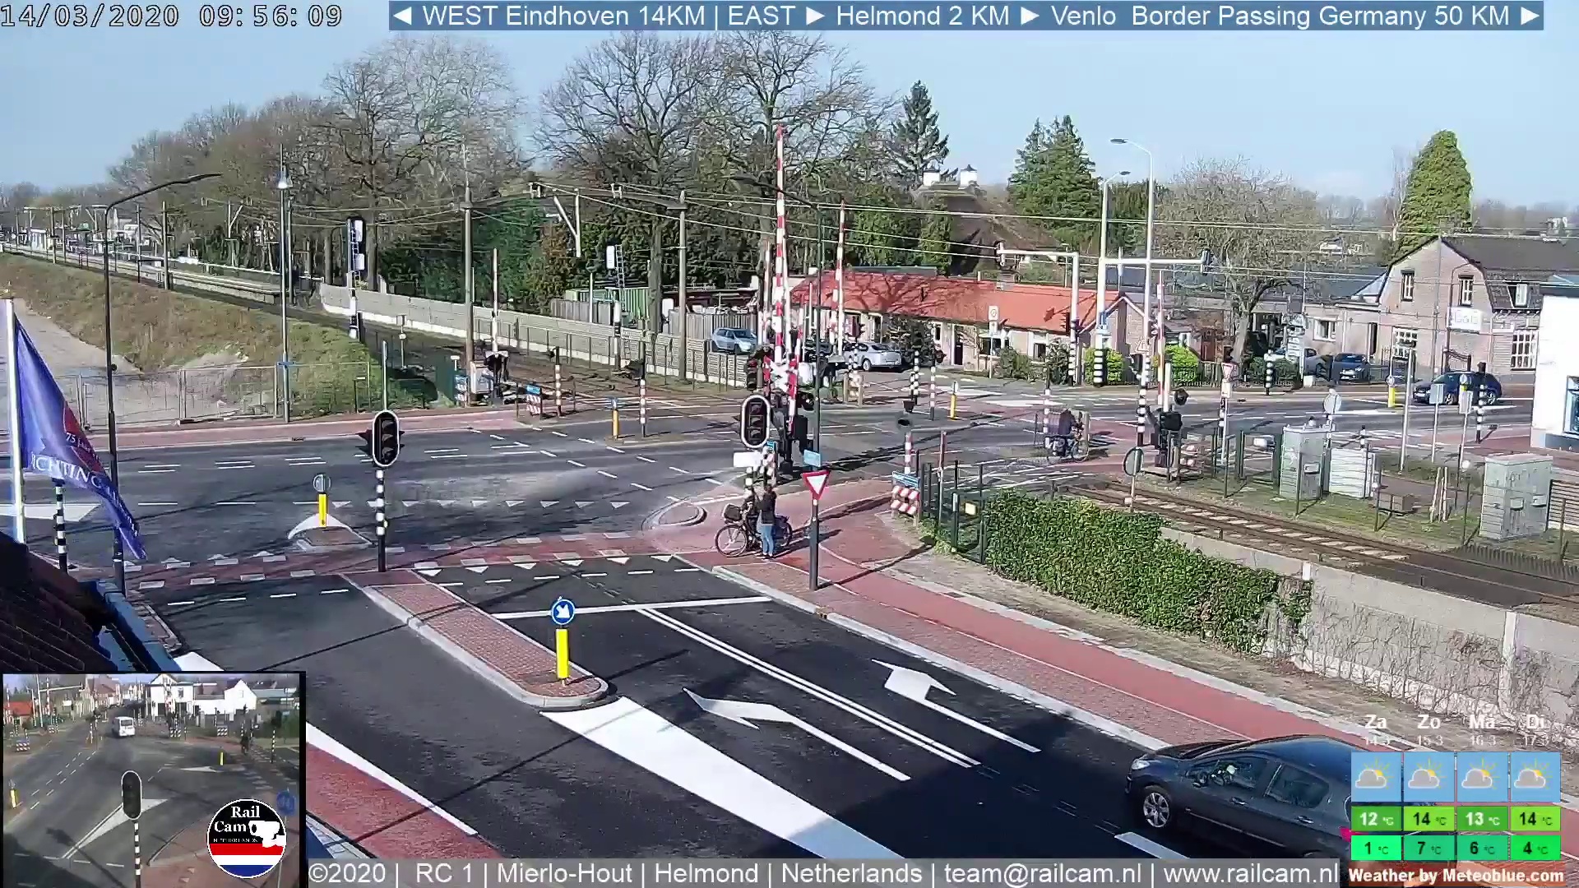Click Saturday's partly cloudy weather icon

(1376, 777)
